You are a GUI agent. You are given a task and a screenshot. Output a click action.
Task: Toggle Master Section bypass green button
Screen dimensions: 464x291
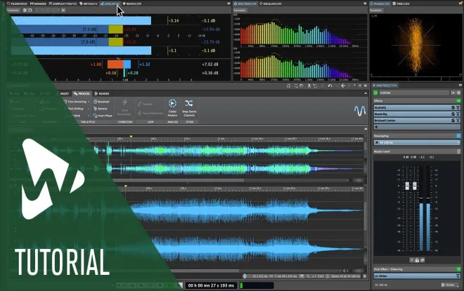376,93
